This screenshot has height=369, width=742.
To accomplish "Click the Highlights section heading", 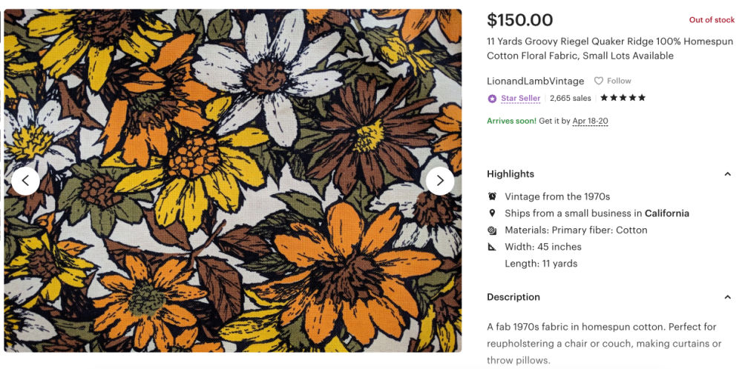I will point(510,174).
